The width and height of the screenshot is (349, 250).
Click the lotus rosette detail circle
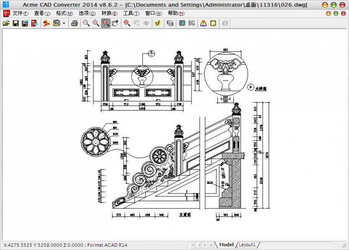(96, 142)
